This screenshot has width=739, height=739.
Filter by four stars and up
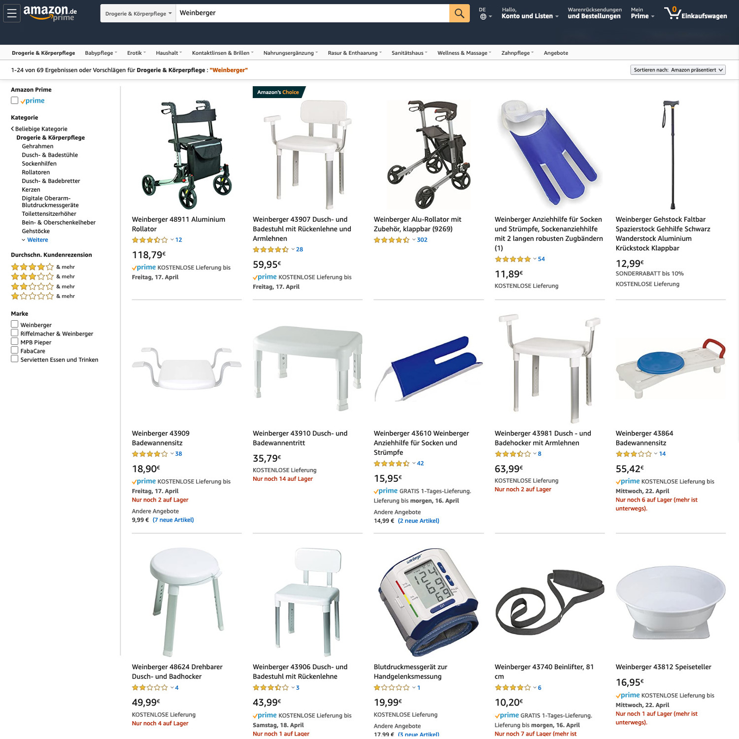43,267
